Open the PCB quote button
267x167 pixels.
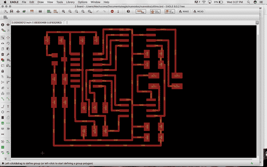point(155,11)
